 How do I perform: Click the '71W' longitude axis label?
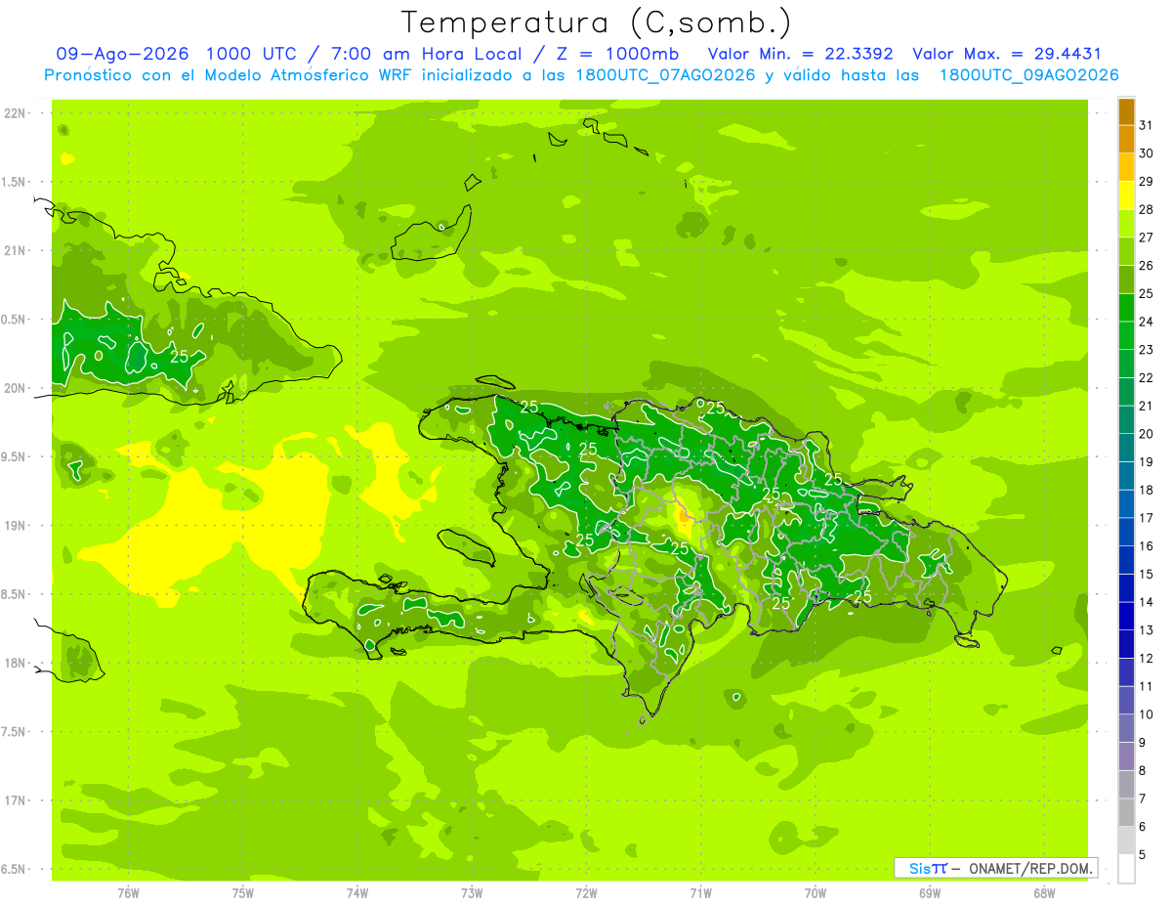700,892
